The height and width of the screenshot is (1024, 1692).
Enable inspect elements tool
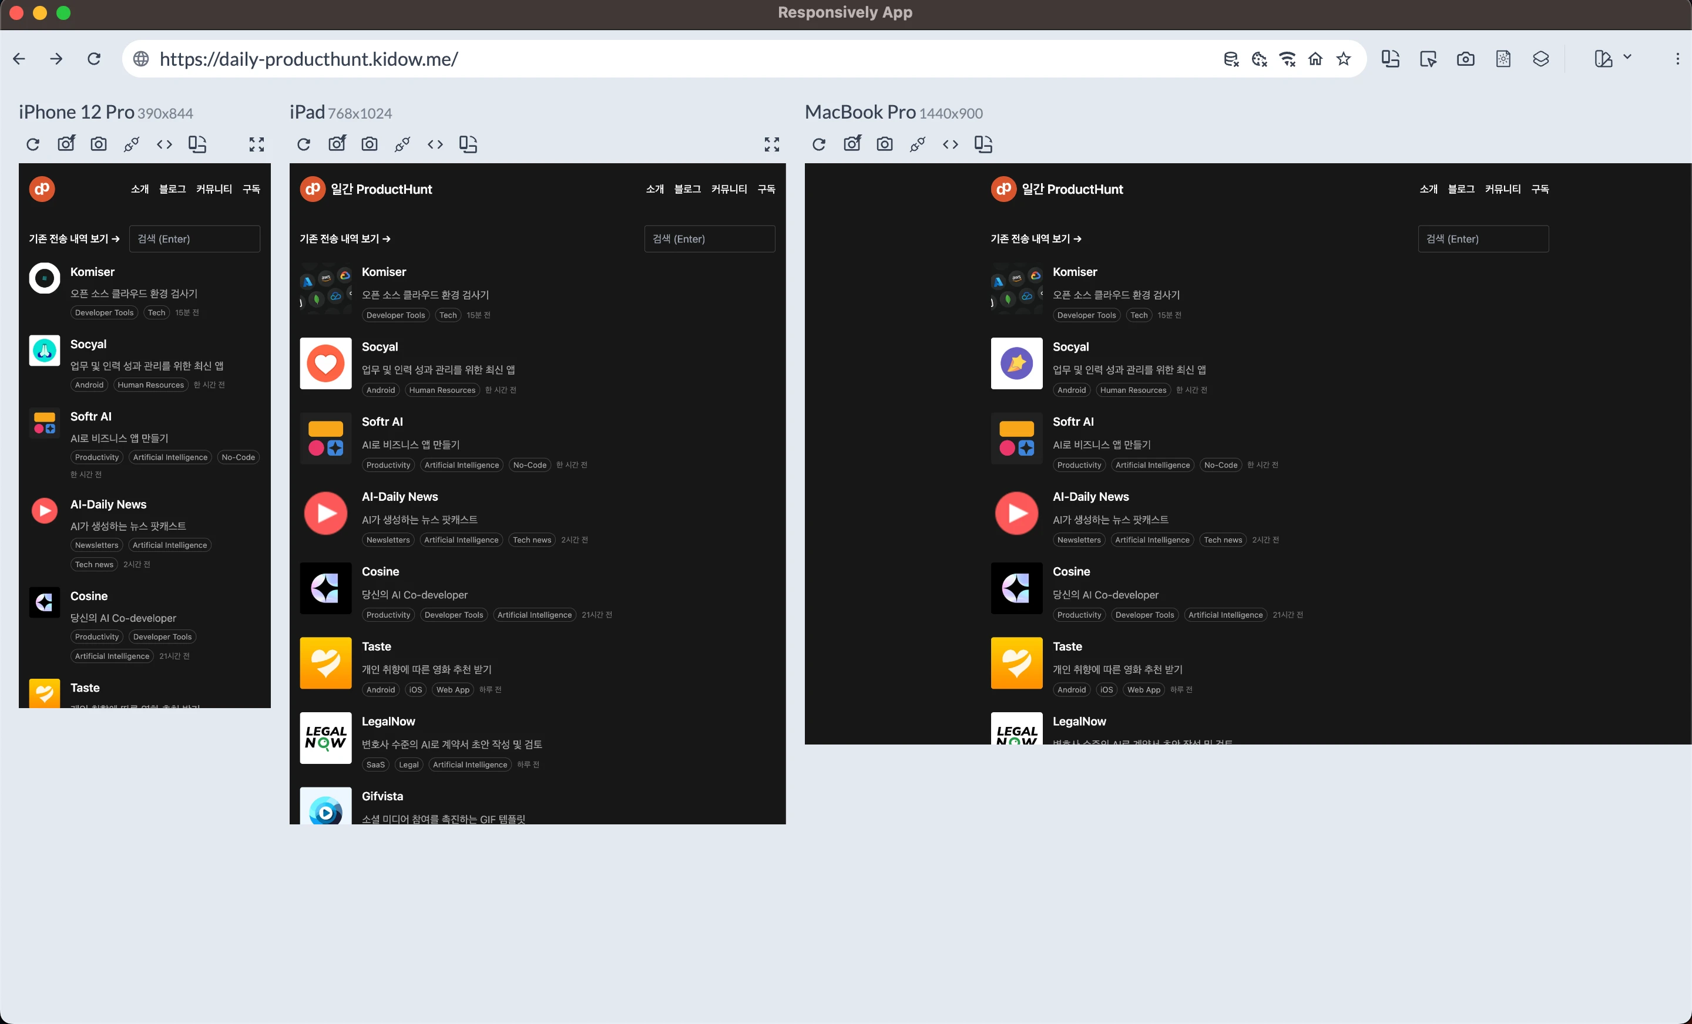(1428, 59)
